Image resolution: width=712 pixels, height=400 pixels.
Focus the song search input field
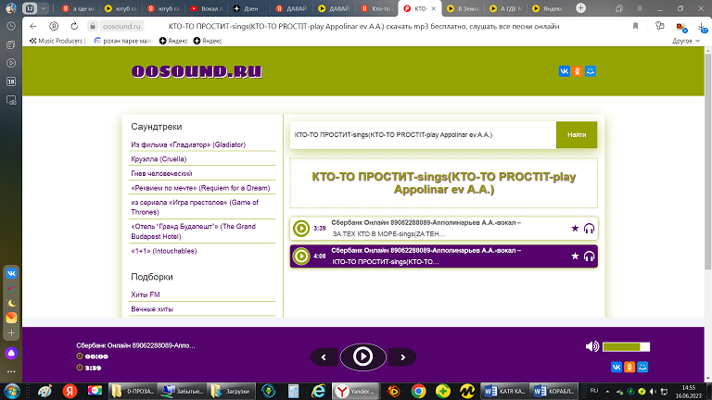pos(423,134)
